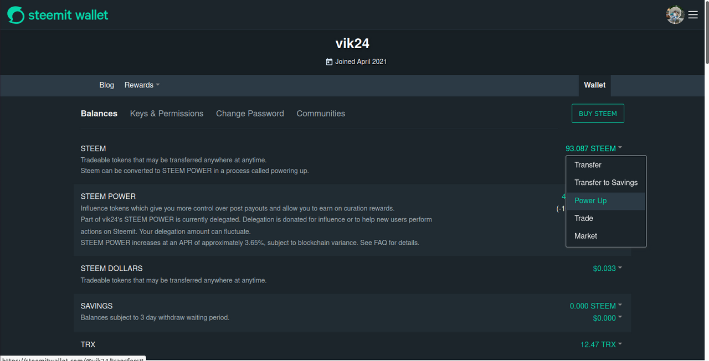
Task: Click the Steemit Wallet logo icon
Action: coord(16,15)
